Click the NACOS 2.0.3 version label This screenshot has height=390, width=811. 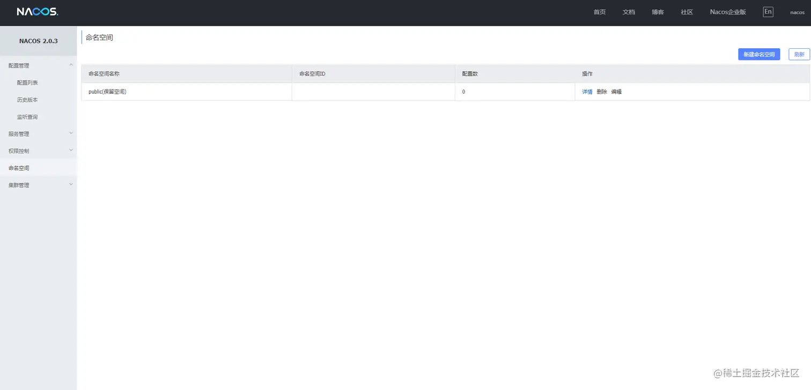coord(39,41)
